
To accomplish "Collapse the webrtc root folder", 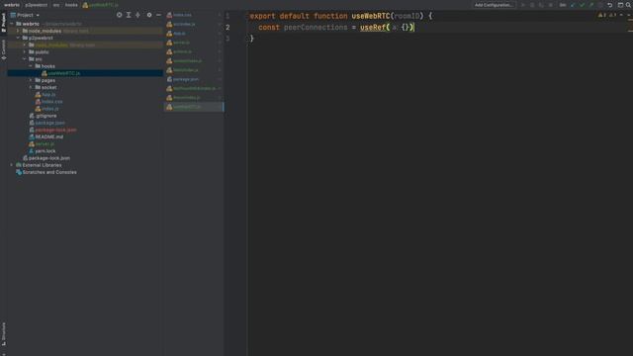I will pyautogui.click(x=12, y=24).
